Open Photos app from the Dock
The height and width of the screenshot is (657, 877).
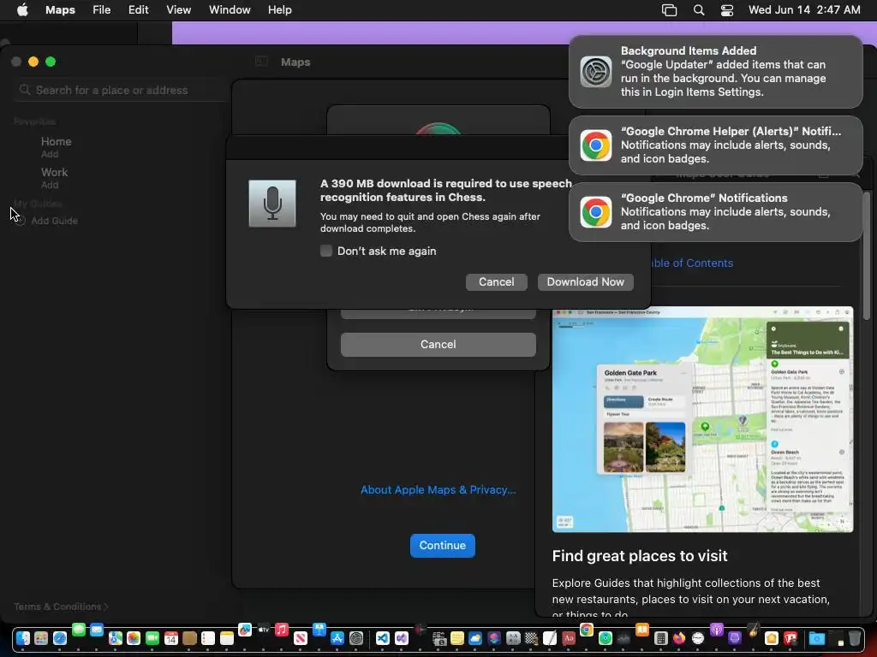(x=134, y=638)
